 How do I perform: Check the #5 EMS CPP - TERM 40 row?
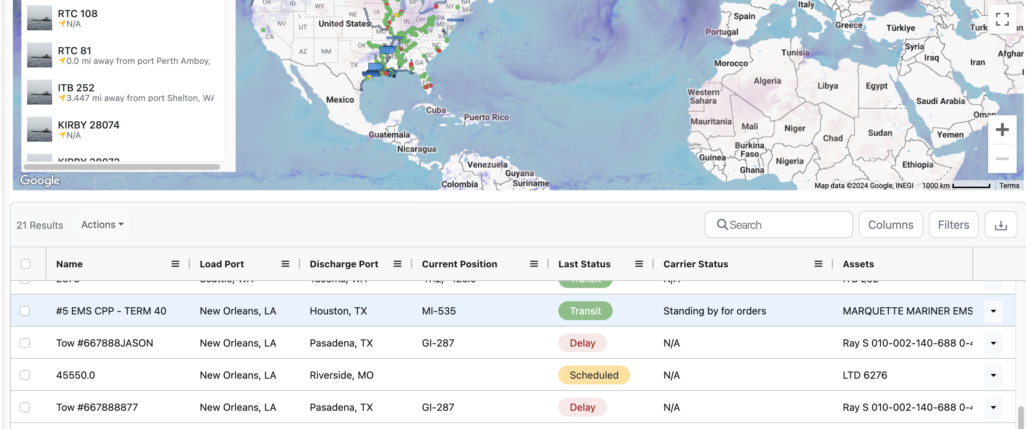pos(25,311)
